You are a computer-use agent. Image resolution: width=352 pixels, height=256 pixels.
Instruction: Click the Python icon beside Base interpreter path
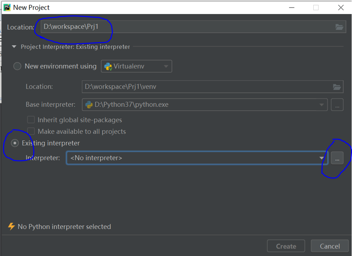(89, 105)
